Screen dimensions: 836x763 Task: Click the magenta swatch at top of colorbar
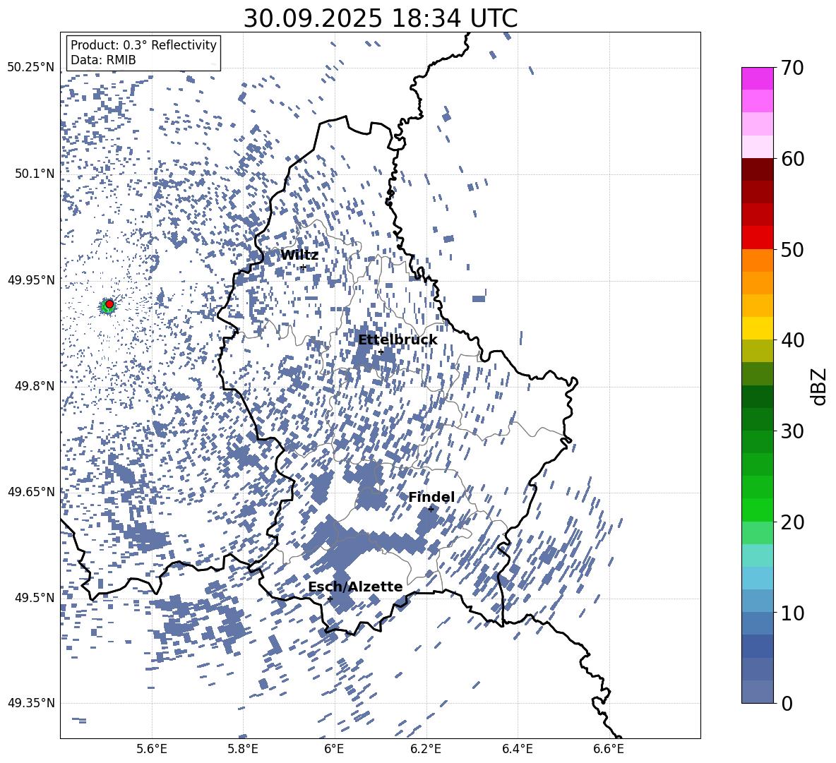click(x=757, y=79)
